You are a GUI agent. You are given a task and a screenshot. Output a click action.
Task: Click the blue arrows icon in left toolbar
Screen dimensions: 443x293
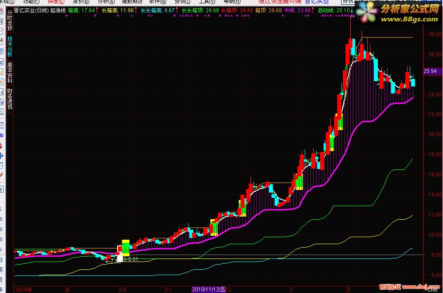coord(1,155)
